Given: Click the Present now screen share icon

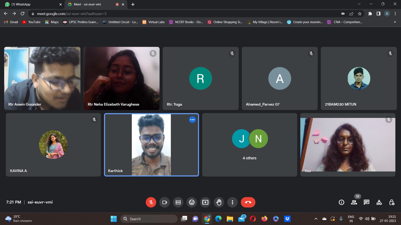Looking at the screenshot, I should [205, 202].
